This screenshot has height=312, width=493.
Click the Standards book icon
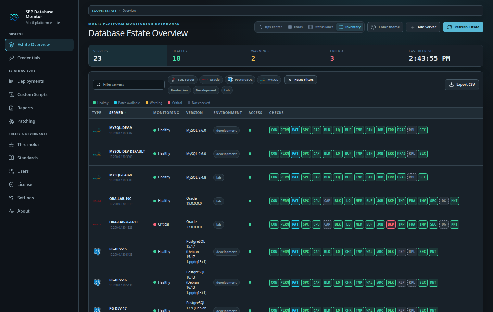[x=11, y=158]
